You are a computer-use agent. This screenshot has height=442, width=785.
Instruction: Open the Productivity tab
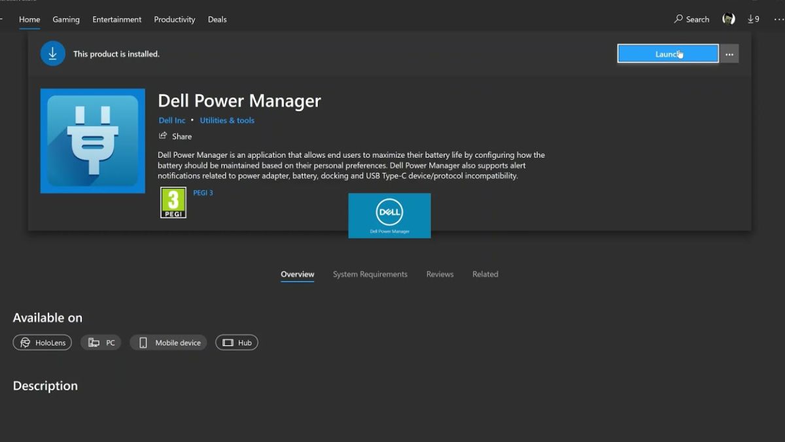click(175, 19)
